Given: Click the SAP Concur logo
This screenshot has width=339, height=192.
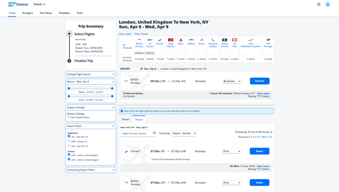Looking at the screenshot, I should (18, 4).
